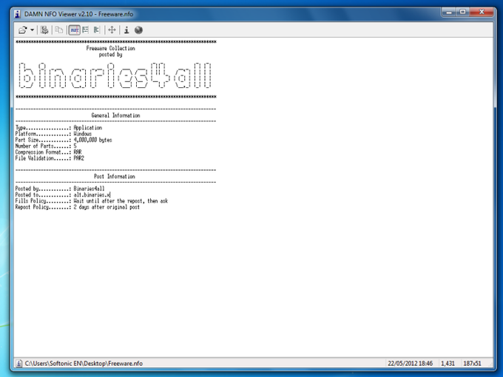Click the file size 1,431 in status bar
Viewport: 503px width, 377px height.
[448, 363]
